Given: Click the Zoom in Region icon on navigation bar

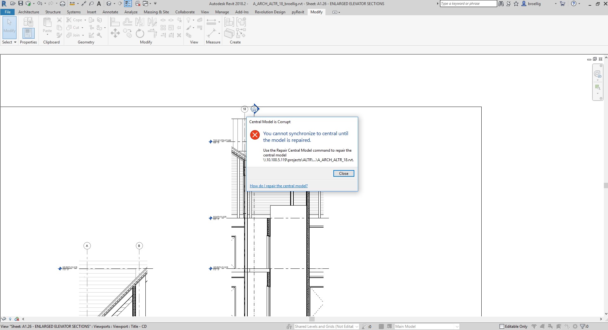Looking at the screenshot, I should pos(598,87).
